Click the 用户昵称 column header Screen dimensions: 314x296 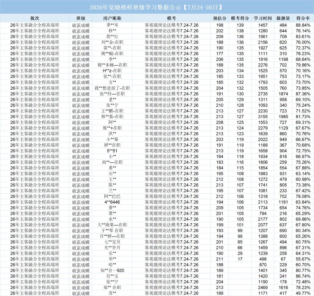(x=112, y=18)
